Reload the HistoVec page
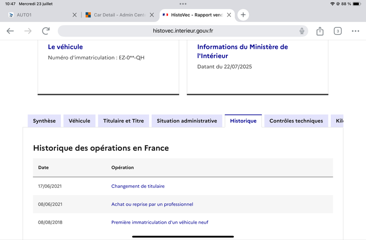The image size is (366, 240). pyautogui.click(x=46, y=31)
